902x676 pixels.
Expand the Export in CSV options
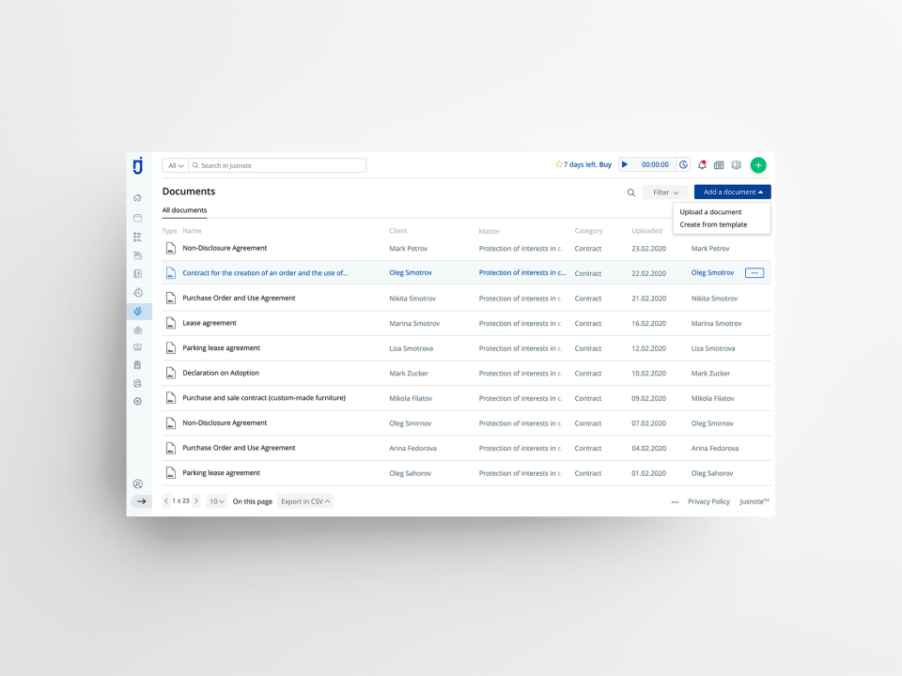click(x=303, y=500)
